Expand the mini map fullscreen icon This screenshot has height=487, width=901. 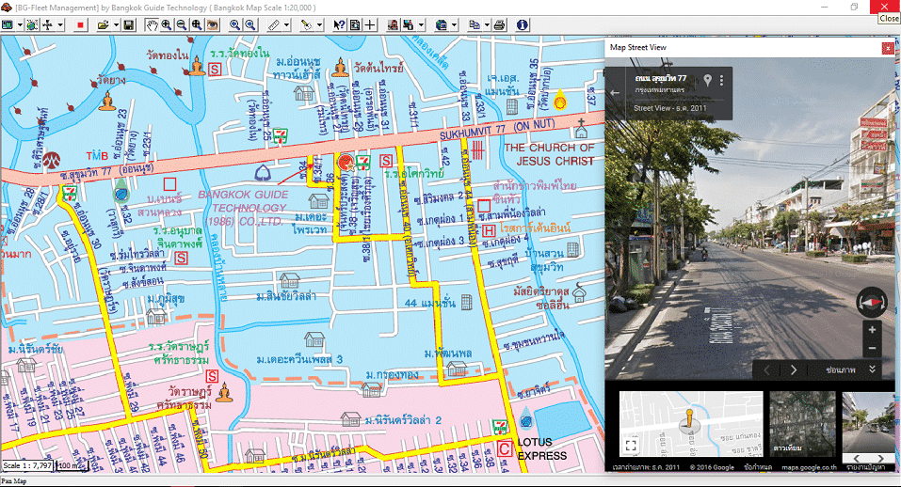tap(631, 445)
